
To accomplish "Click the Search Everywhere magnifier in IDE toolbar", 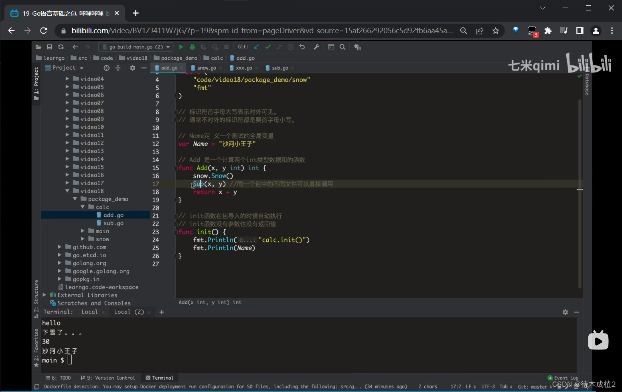I will 342,47.
